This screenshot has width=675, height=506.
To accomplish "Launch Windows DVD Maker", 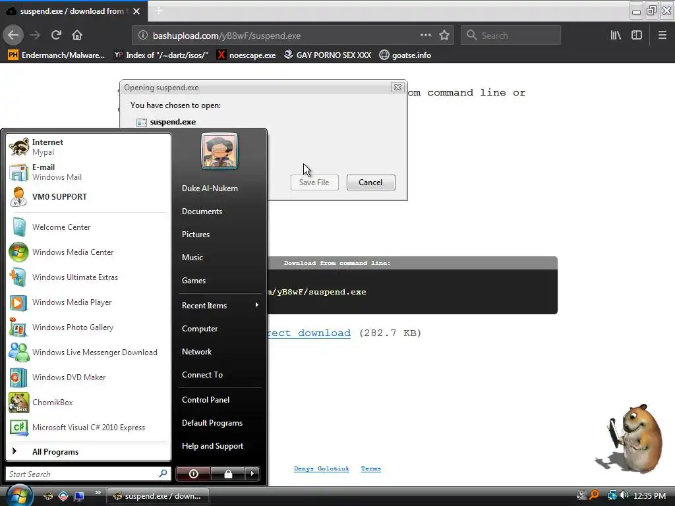I will pyautogui.click(x=88, y=378).
